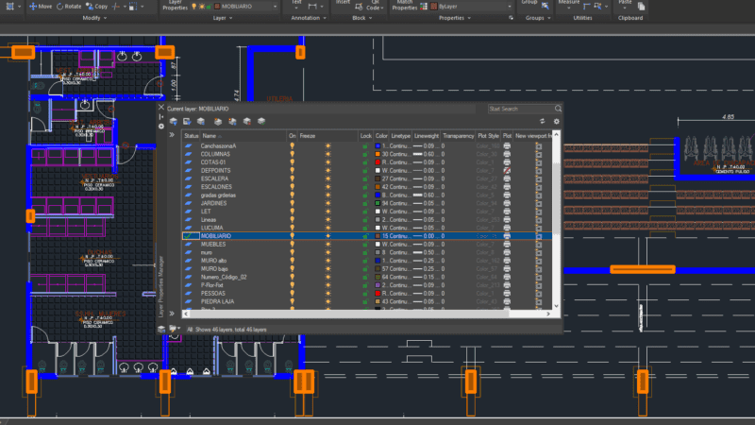This screenshot has height=425, width=755.
Task: Select the MOBILIARIO layer row name
Action: pyautogui.click(x=216, y=236)
